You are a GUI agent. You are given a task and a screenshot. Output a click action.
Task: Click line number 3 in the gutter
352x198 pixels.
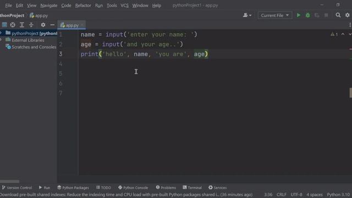click(61, 54)
